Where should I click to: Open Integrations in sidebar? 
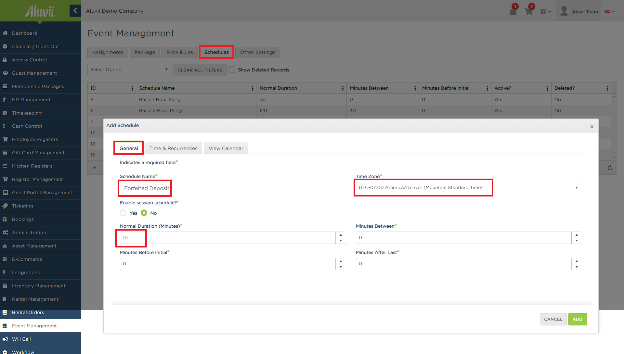tap(40, 272)
